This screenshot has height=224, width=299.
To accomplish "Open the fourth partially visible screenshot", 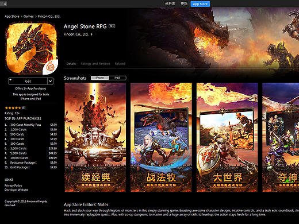I will [x=281, y=137].
